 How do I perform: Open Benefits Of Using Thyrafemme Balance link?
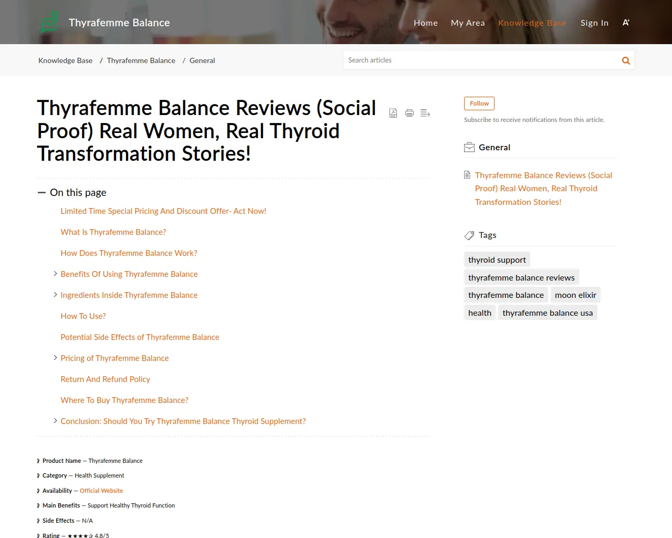tap(129, 274)
